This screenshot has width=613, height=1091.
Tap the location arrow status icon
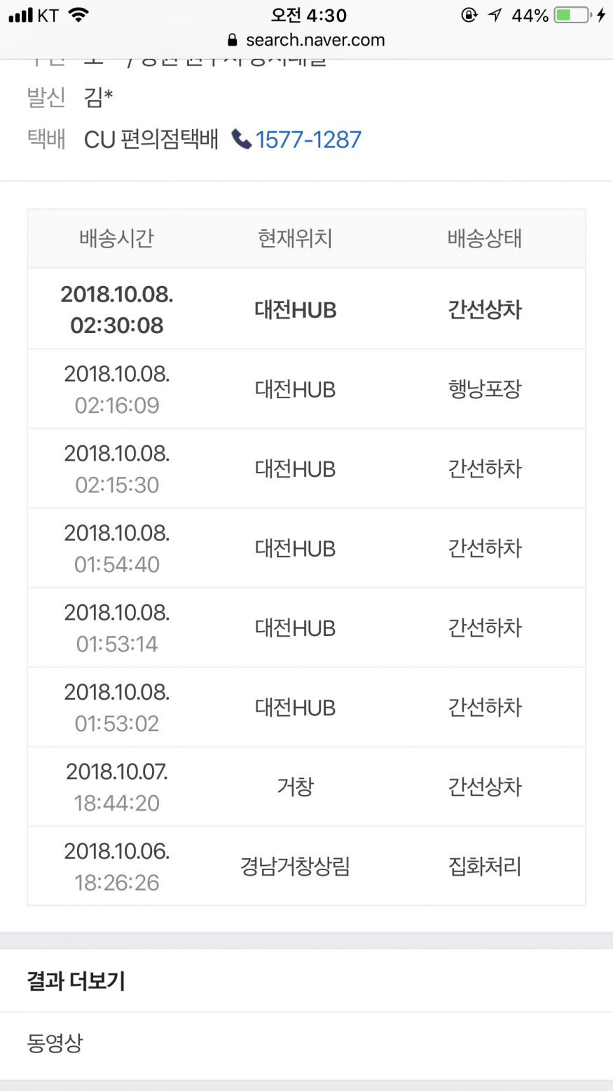pyautogui.click(x=495, y=15)
